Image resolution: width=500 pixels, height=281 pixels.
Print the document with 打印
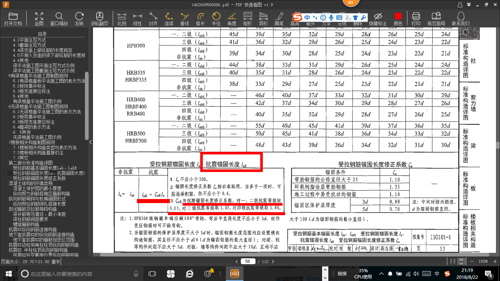click(x=416, y=19)
